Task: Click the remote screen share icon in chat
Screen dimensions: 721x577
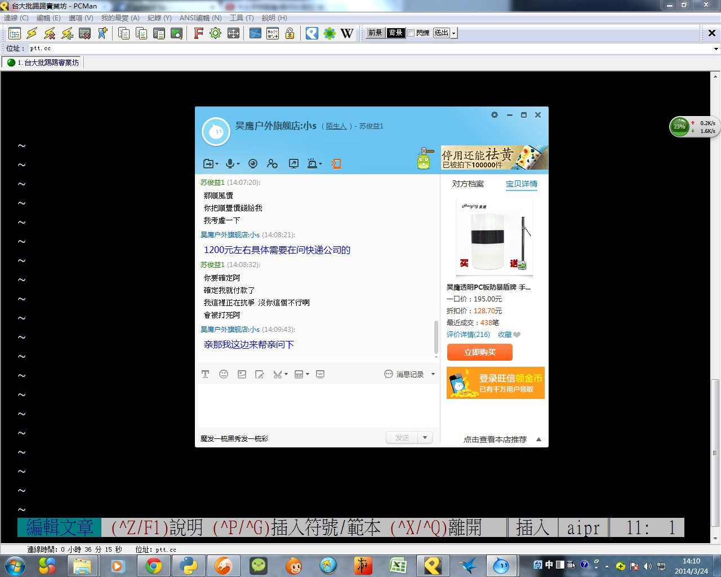Action: [x=293, y=163]
